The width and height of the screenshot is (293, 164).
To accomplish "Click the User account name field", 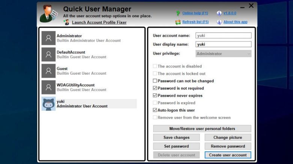I will (x=224, y=35).
